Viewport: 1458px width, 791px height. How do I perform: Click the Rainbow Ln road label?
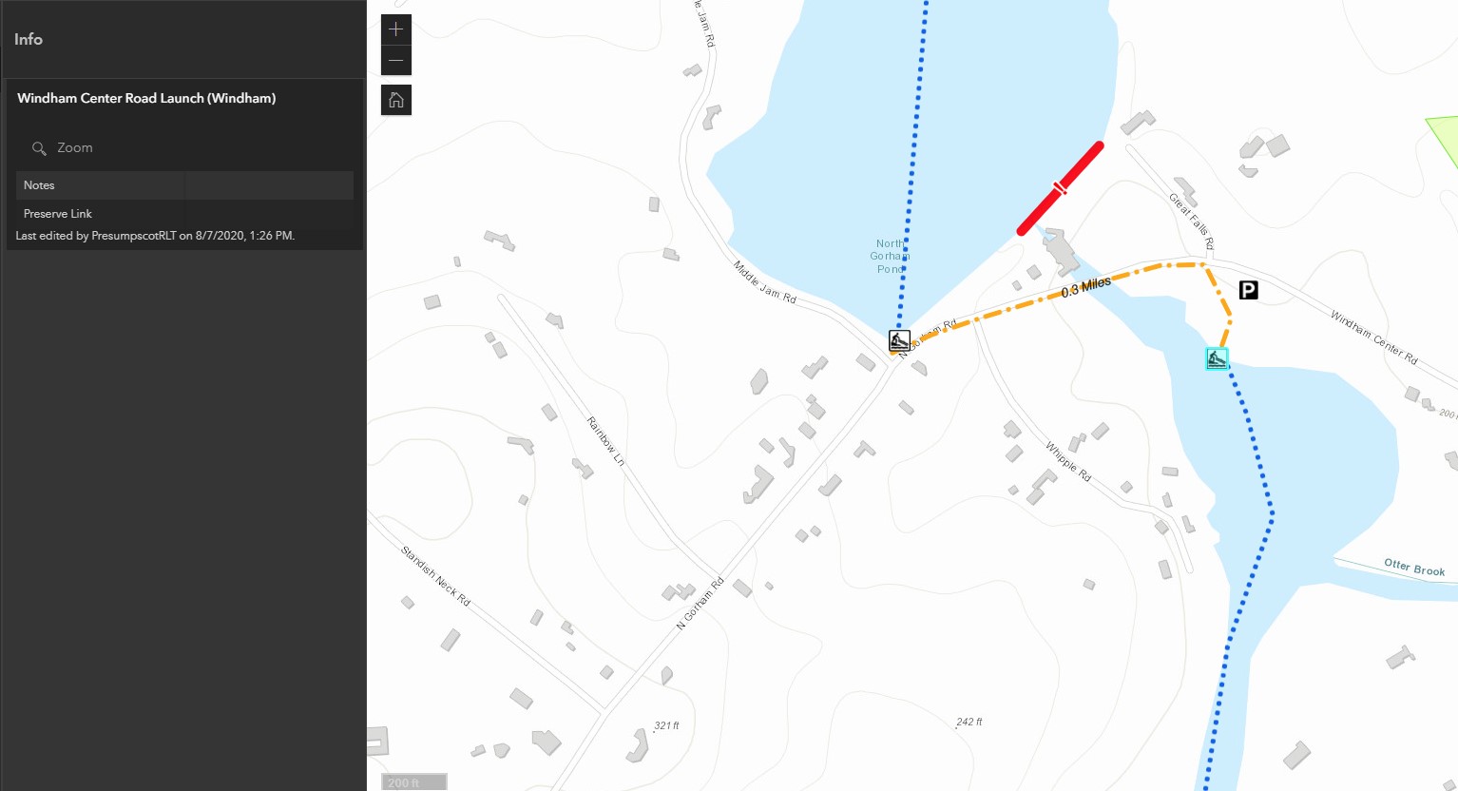click(605, 440)
